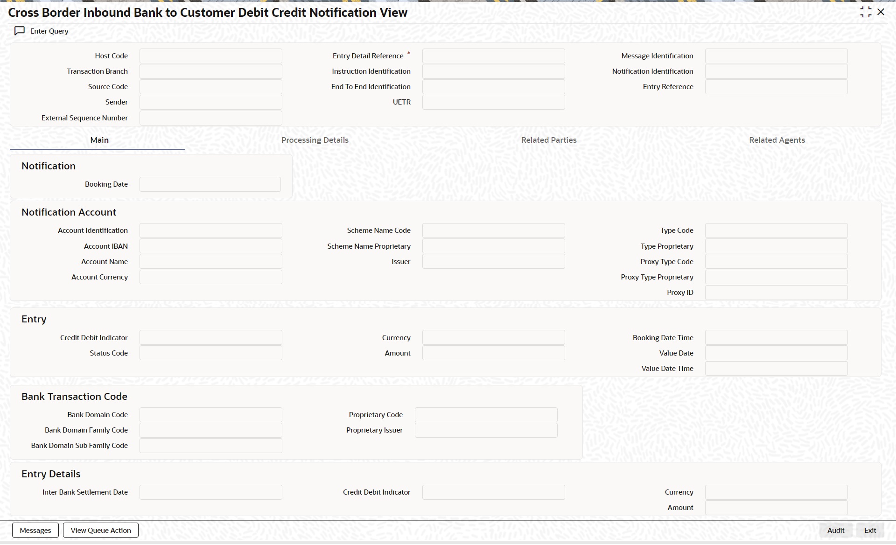
Task: Focus the Proxy Type Code field
Action: click(x=777, y=262)
